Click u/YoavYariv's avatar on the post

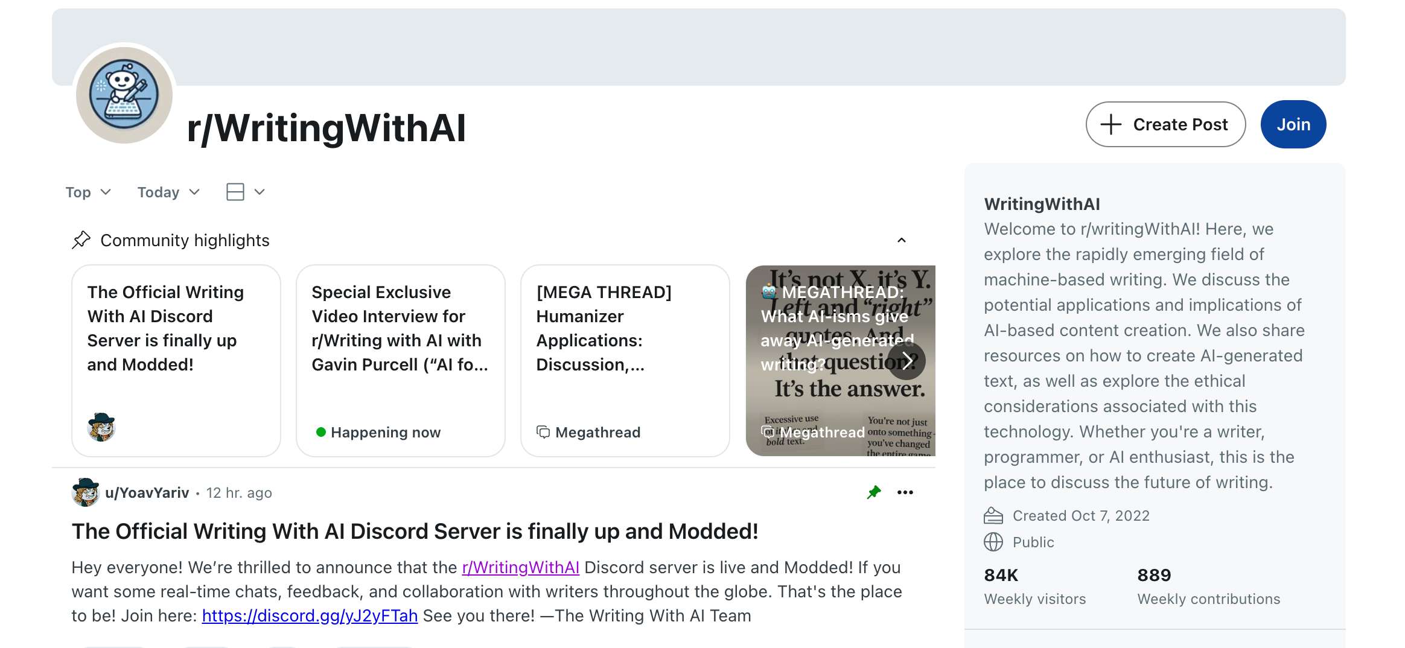pos(85,492)
